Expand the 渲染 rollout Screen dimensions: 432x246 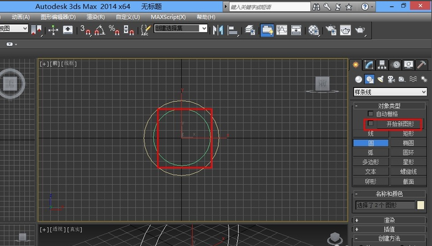tap(389, 220)
